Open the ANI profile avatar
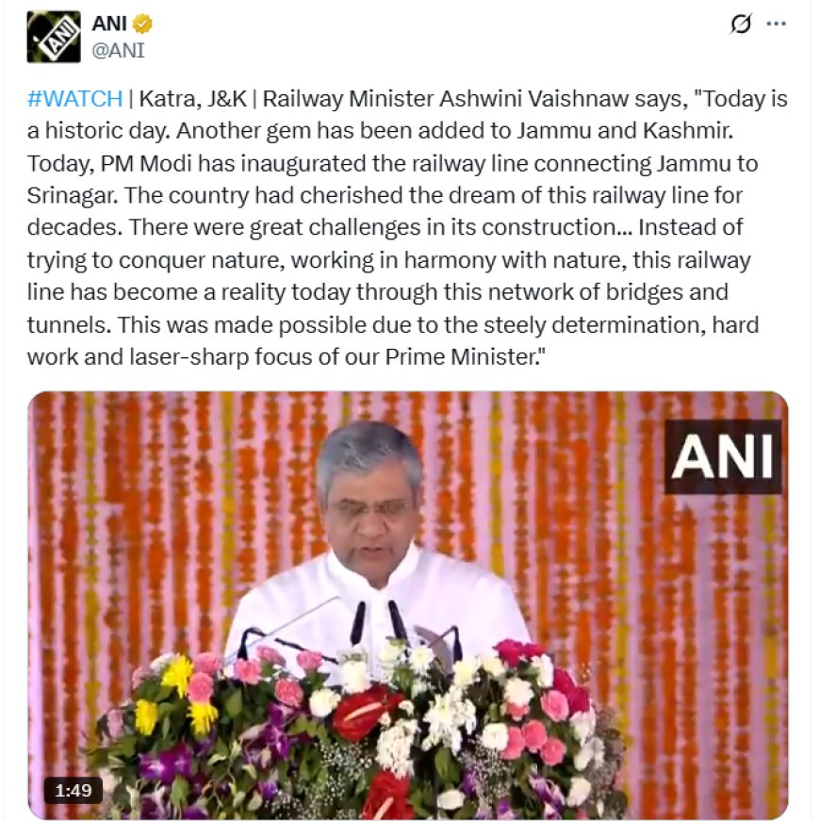 (x=54, y=37)
